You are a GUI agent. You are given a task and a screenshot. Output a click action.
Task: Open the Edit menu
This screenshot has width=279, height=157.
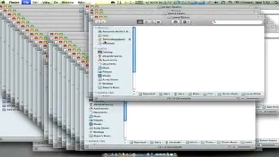tap(36, 2)
